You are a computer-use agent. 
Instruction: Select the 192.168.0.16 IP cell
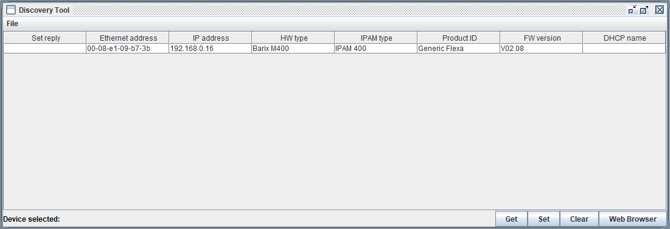click(x=211, y=49)
